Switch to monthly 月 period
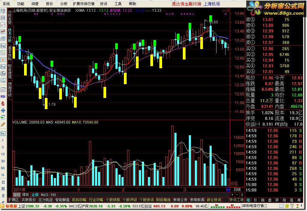Image resolution: width=307 pixels, height=211 pixels. click(x=3, y=196)
